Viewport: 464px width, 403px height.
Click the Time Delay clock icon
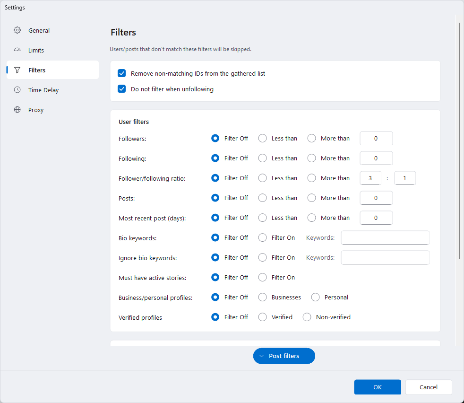17,90
